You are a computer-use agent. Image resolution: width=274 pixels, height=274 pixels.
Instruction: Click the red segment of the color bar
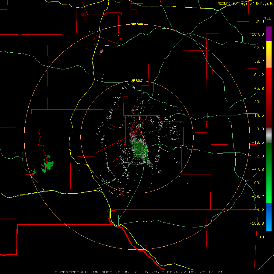click(269, 97)
